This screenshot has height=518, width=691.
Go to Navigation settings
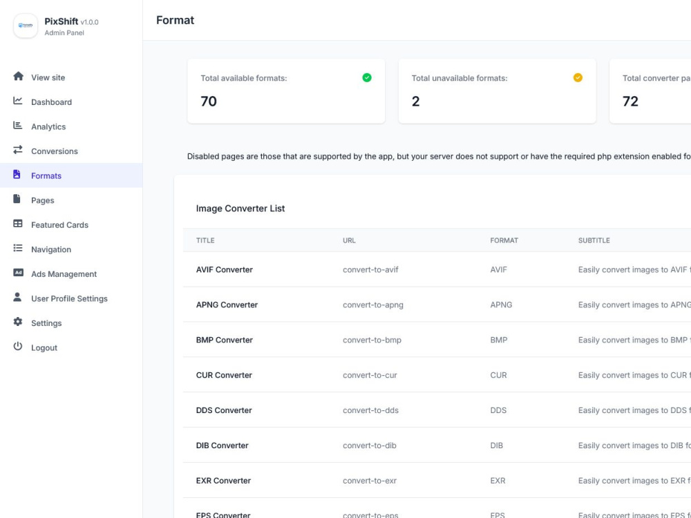point(71,249)
